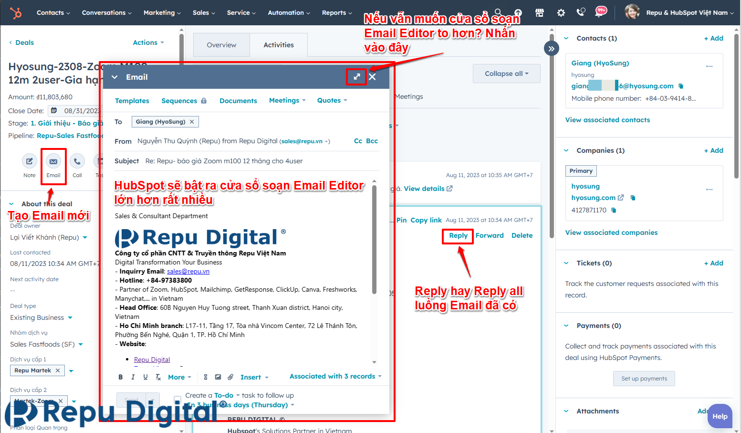741x433 pixels.
Task: Open settings gear in top navigation
Action: 561,13
